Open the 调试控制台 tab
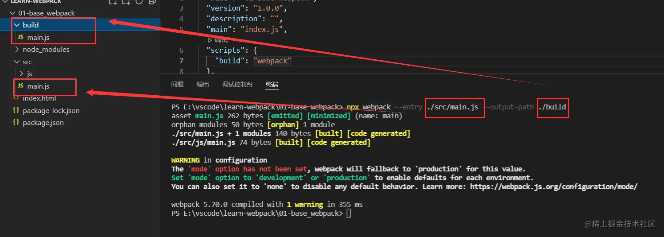The height and width of the screenshot is (237, 664). pyautogui.click(x=237, y=84)
